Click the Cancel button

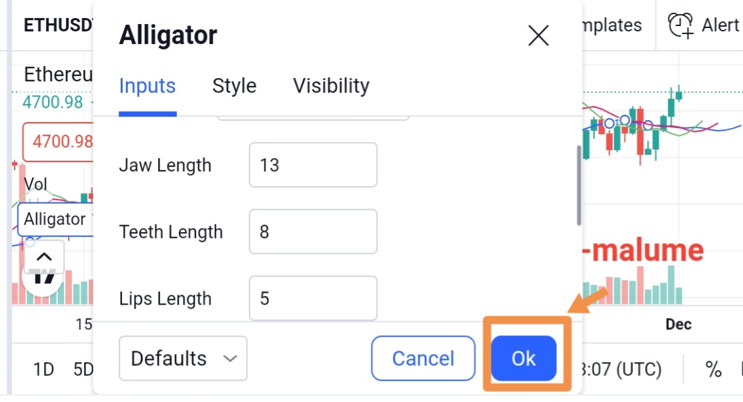(x=423, y=359)
